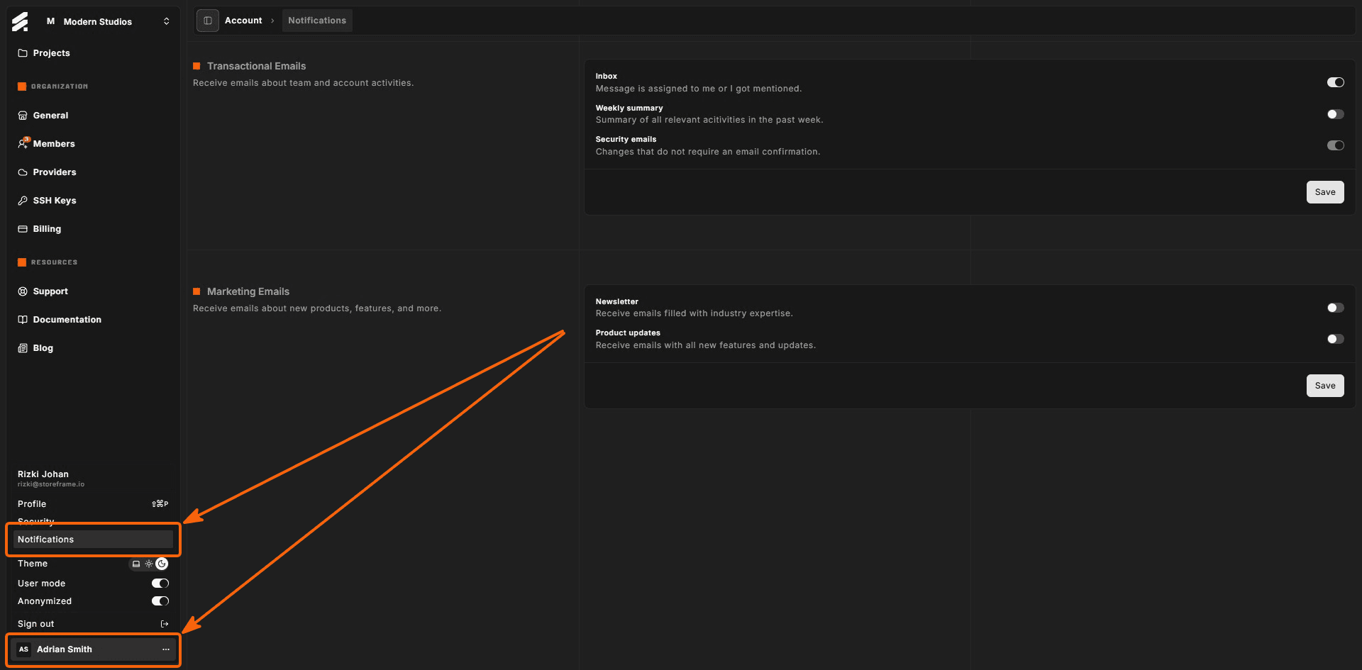This screenshot has height=670, width=1362.
Task: Toggle the sidebar panel icon
Action: point(208,21)
